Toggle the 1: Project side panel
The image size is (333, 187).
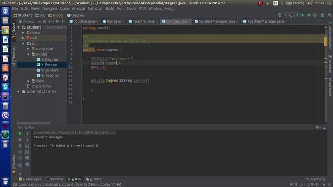click(14, 31)
